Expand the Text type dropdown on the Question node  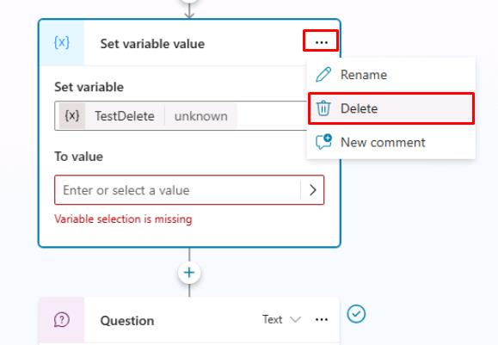click(x=282, y=319)
